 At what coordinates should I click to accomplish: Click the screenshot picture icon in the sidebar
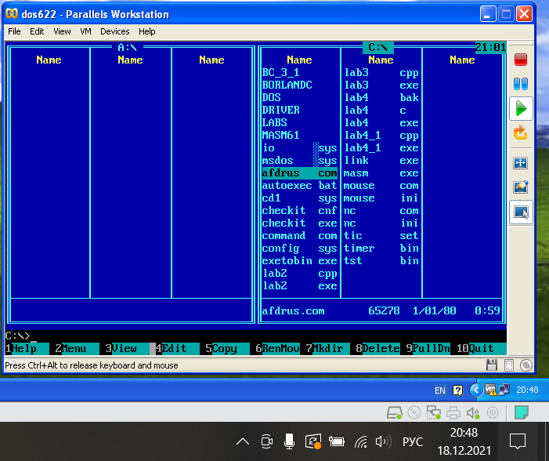pos(521,187)
